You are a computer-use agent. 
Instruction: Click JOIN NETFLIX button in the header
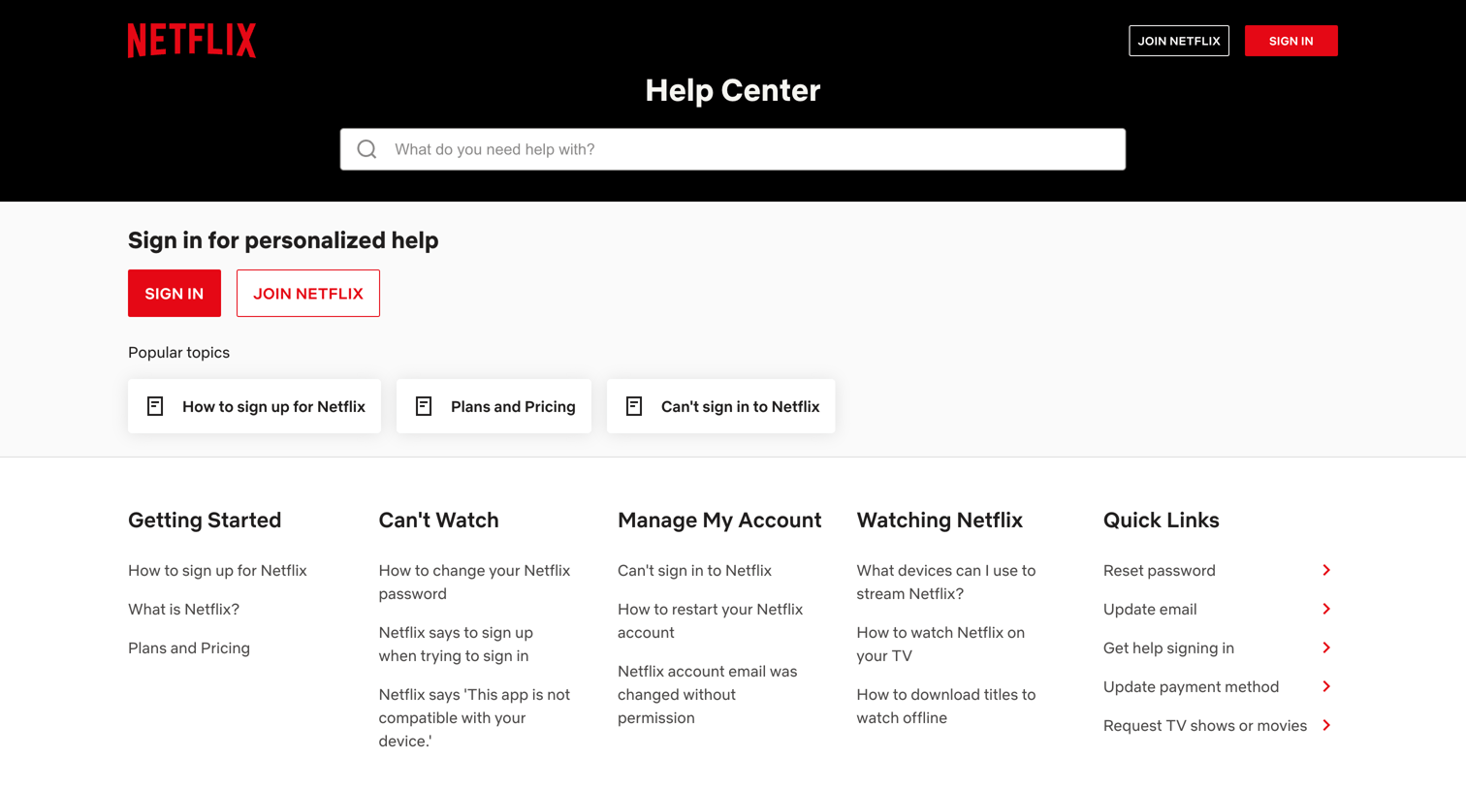point(1179,41)
